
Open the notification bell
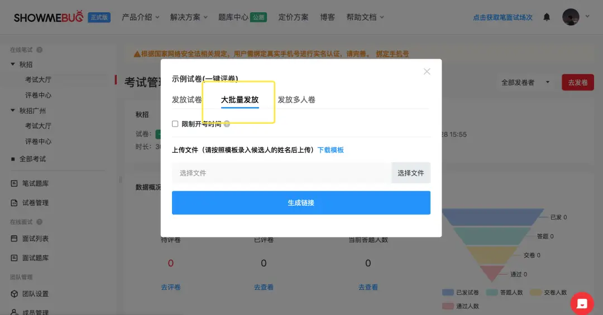click(x=547, y=17)
